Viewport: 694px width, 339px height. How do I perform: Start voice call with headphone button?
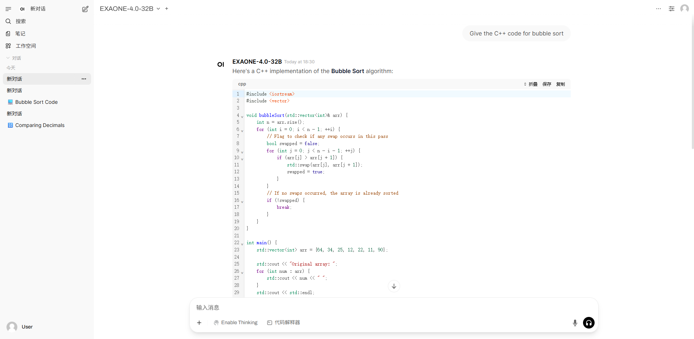pos(588,323)
